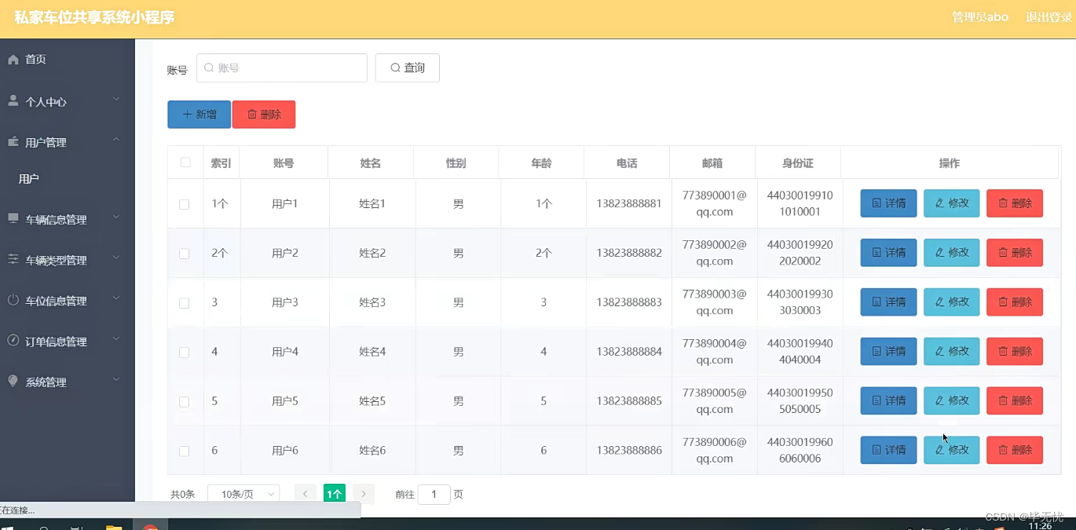Viewport: 1076px width, 530px height.
Task: Open 详情 for 用户4
Action: pyautogui.click(x=888, y=352)
